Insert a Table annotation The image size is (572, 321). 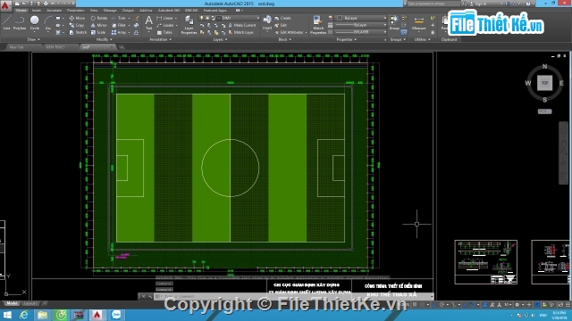pos(164,32)
